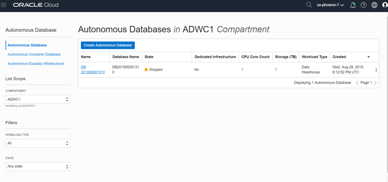Select Autonomous Exadata Infrastructure in sidebar
The image size is (388, 182).
pyautogui.click(x=36, y=64)
